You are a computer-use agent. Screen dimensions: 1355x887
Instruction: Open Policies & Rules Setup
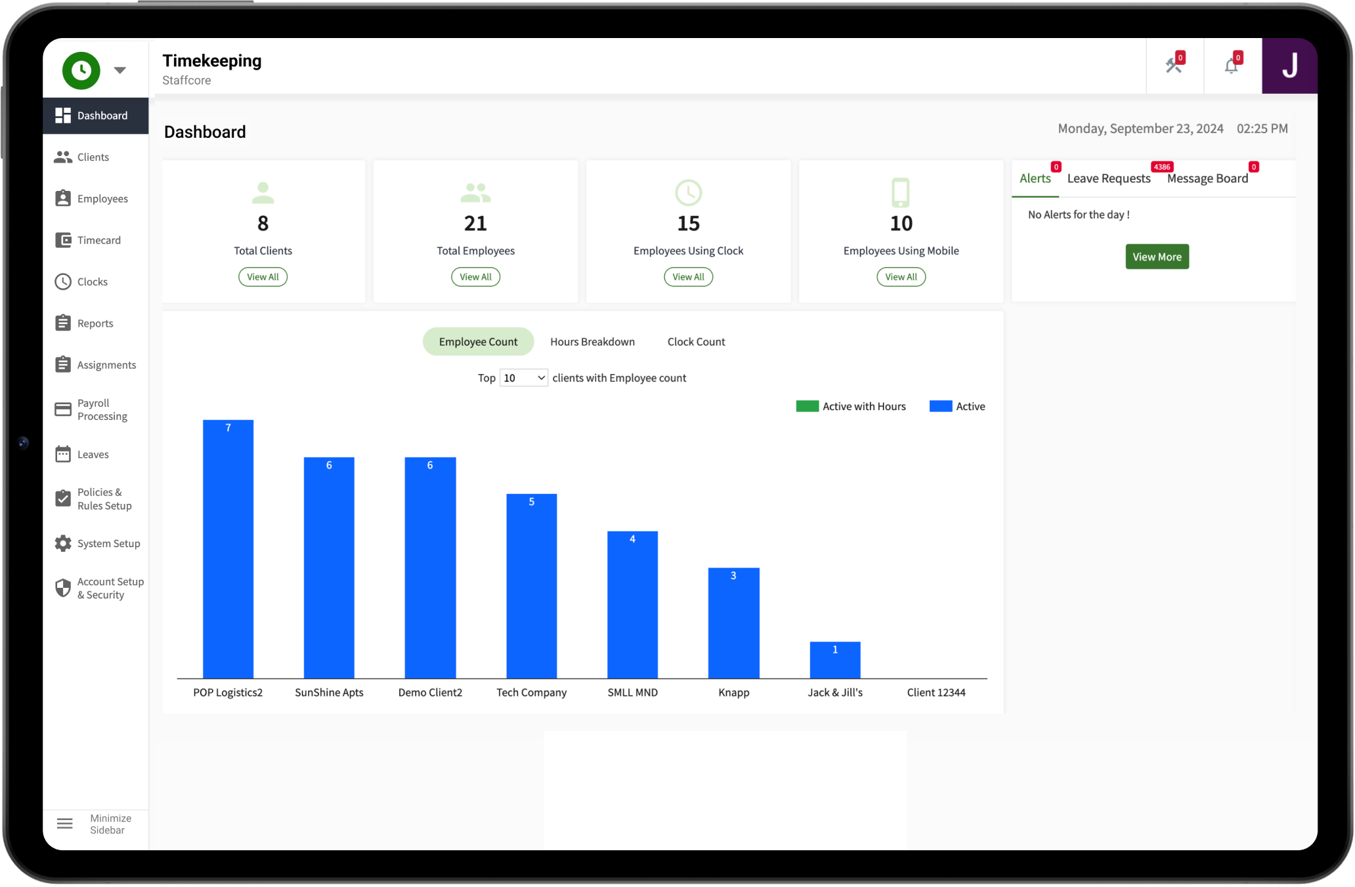coord(104,499)
